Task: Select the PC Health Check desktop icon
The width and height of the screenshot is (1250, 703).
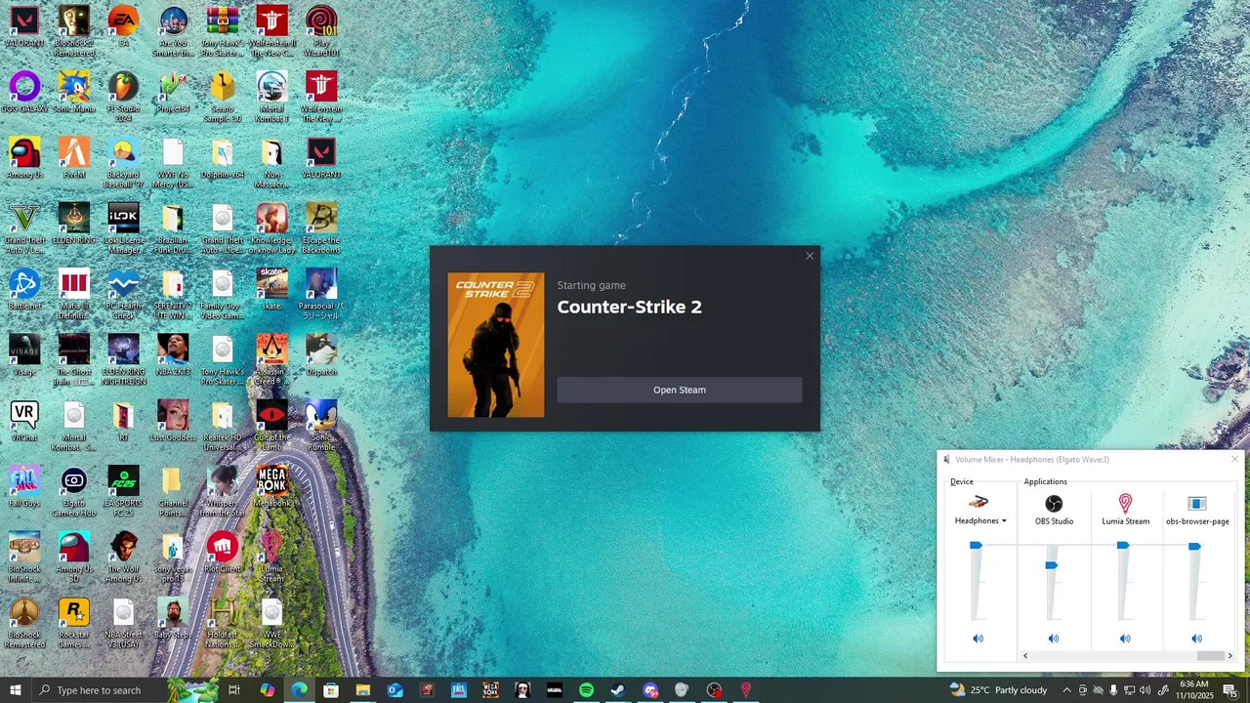Action: (123, 293)
